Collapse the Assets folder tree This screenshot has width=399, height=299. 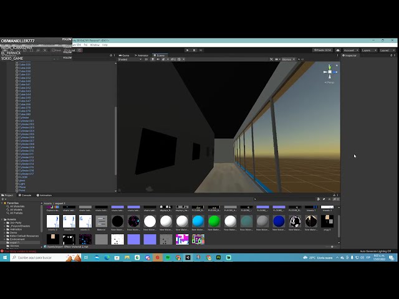tap(2, 219)
